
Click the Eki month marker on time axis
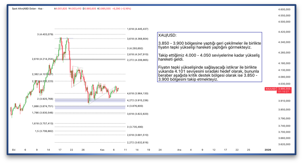tap(13, 150)
